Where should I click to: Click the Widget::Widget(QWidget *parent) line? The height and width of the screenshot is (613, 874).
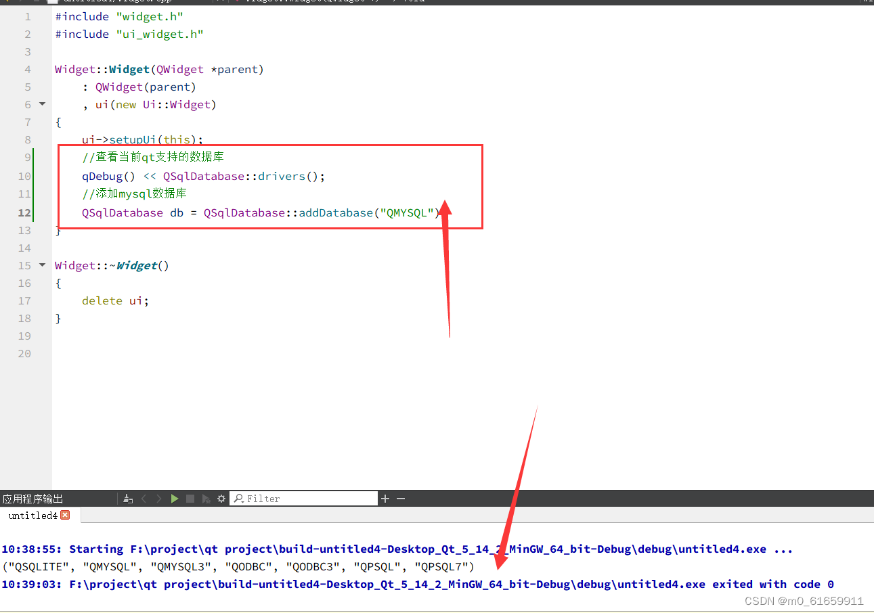(x=159, y=69)
